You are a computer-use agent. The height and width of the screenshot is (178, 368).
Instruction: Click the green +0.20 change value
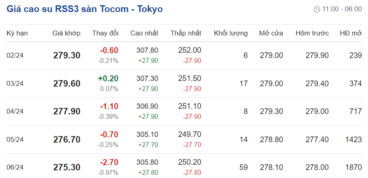[x=108, y=79]
